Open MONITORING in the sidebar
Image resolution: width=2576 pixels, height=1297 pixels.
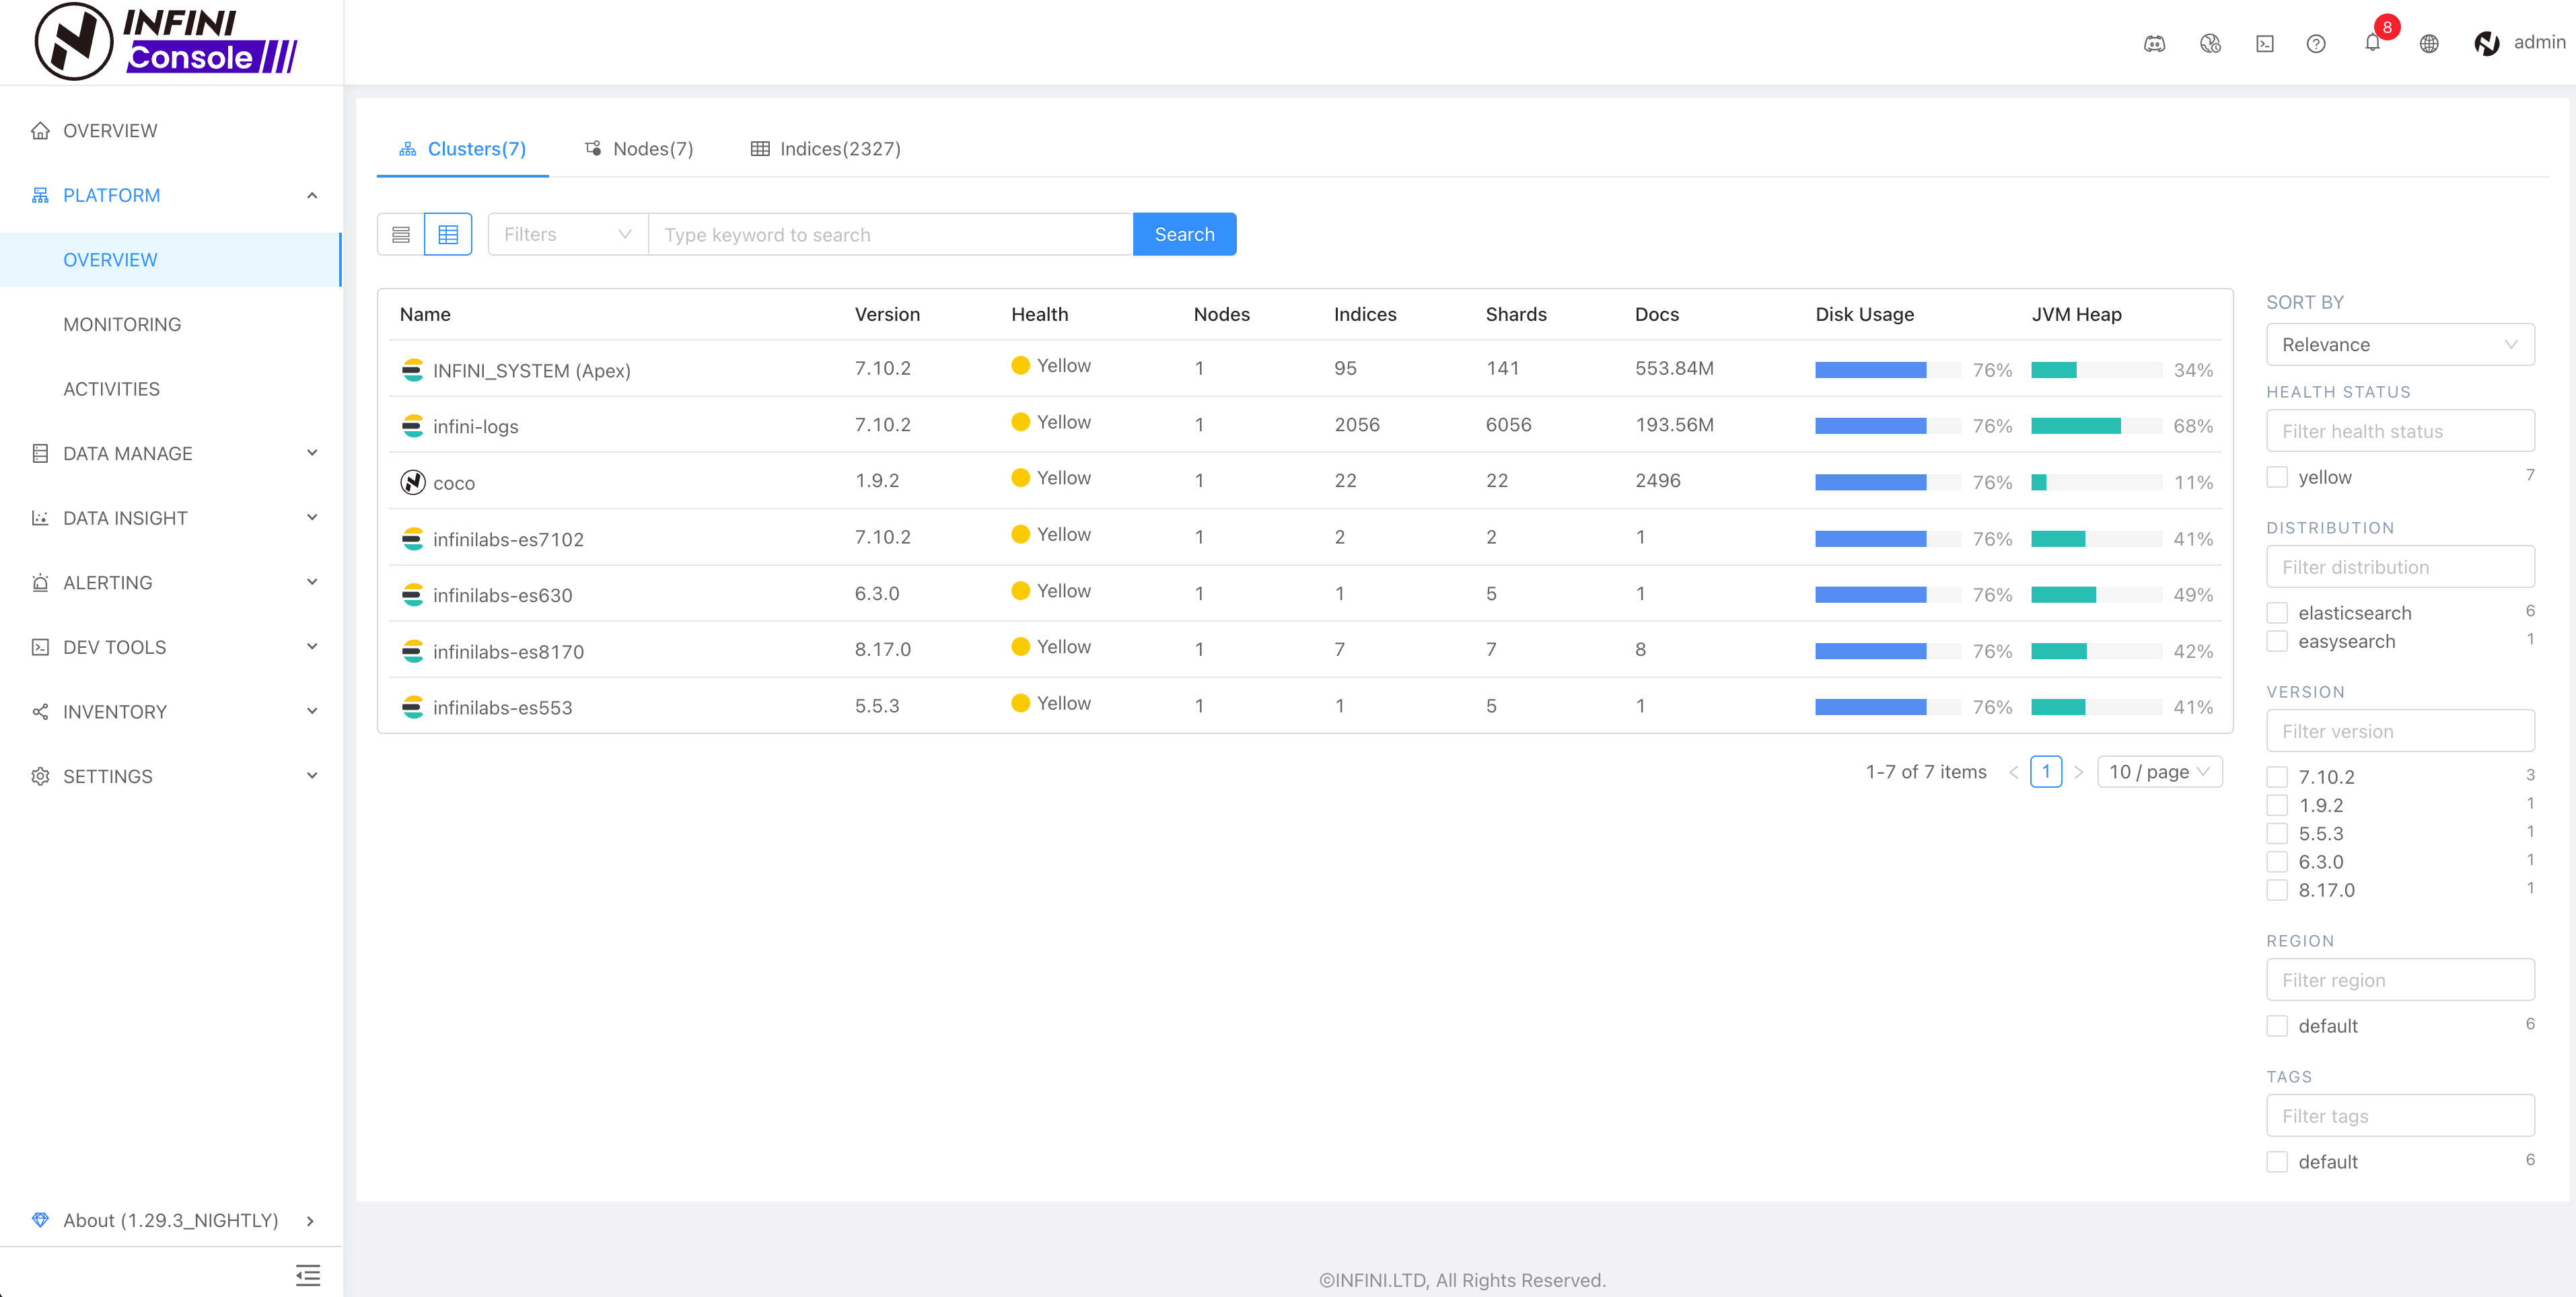pyautogui.click(x=122, y=324)
